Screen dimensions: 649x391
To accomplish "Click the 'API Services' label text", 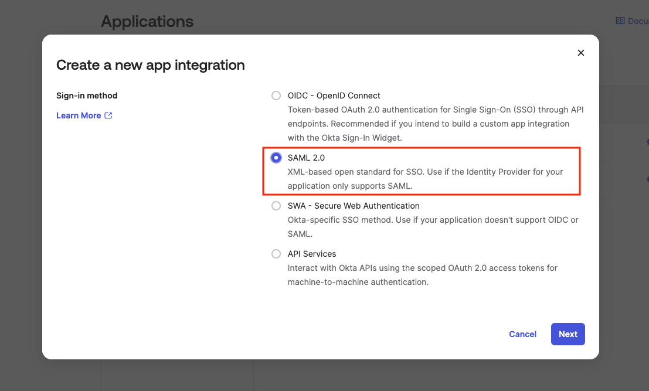I will (x=312, y=254).
